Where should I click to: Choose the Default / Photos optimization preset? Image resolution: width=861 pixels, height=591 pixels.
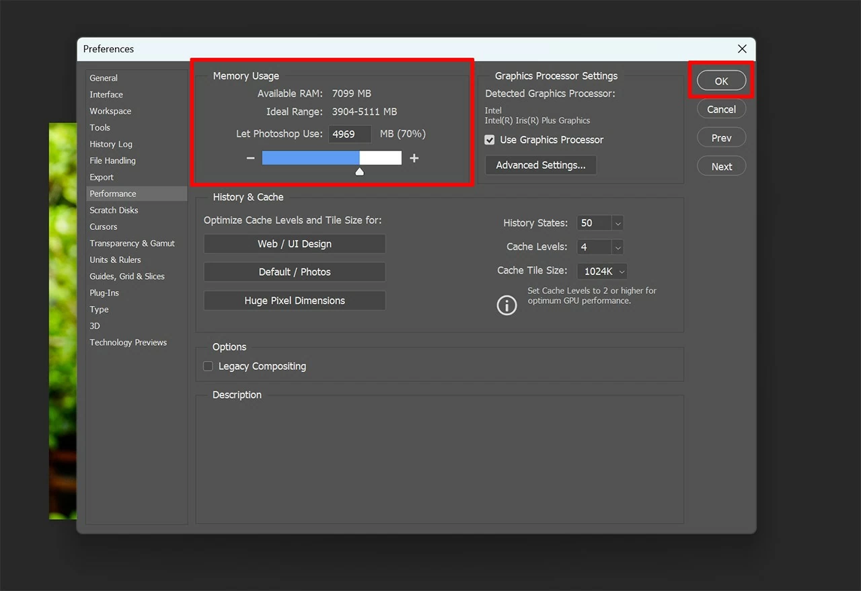294,272
